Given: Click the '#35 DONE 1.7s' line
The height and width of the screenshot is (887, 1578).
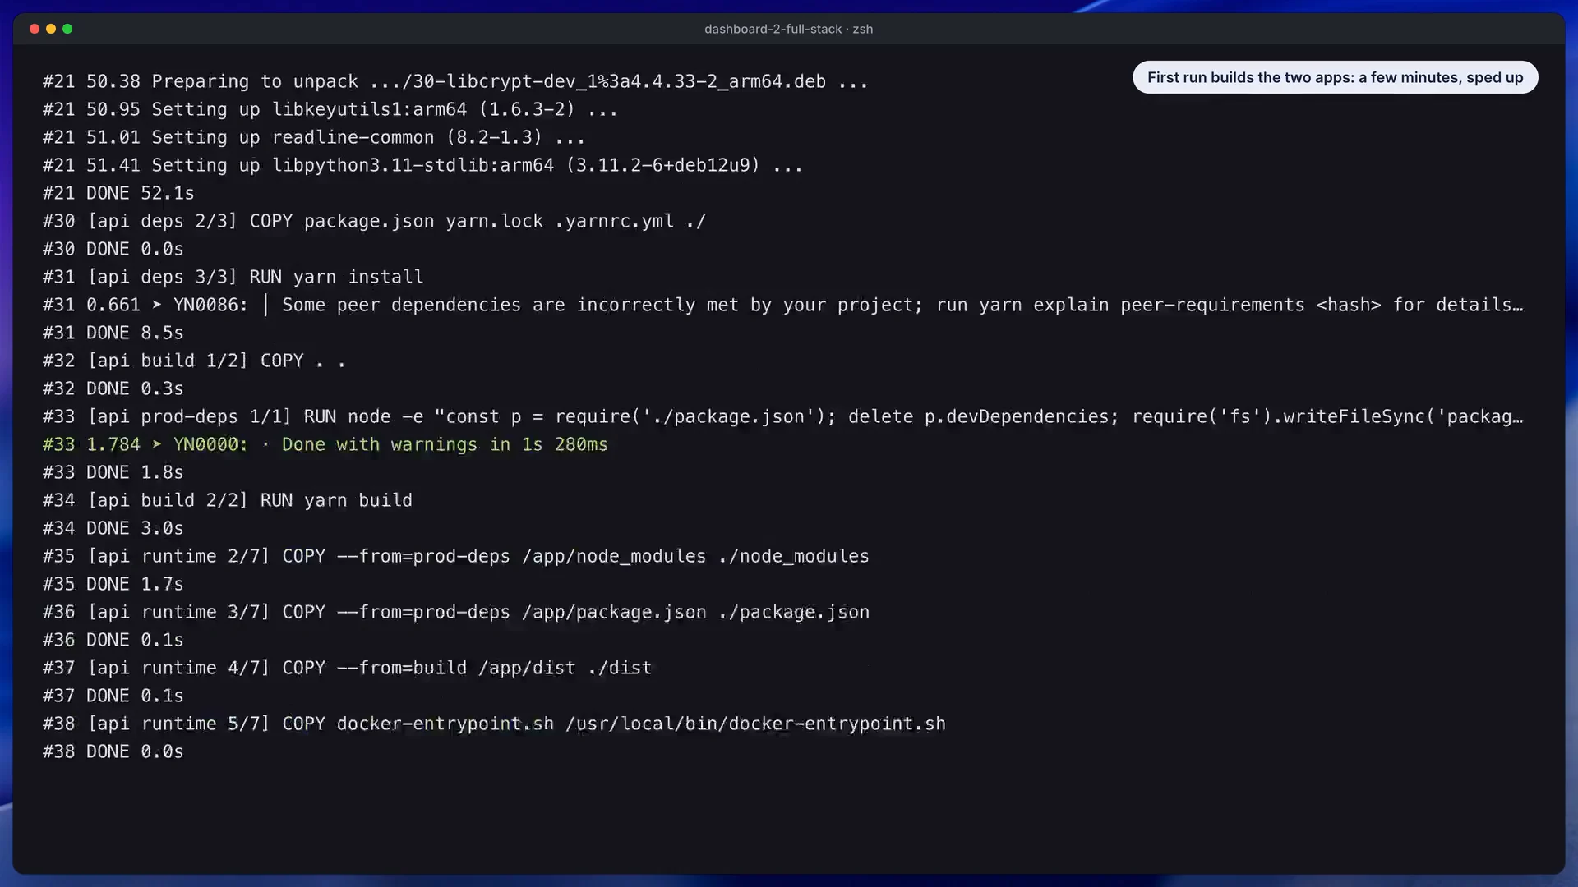Looking at the screenshot, I should (113, 584).
